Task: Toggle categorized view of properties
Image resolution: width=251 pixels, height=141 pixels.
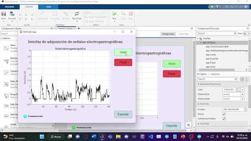Action: (242, 79)
